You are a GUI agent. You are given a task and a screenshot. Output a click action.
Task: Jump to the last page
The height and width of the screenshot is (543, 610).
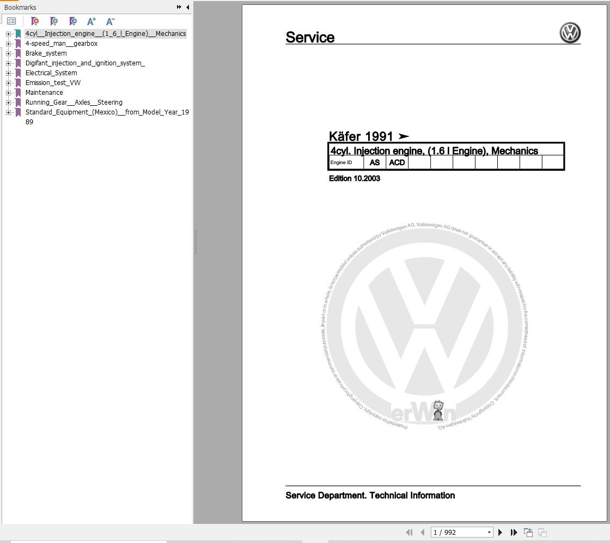coord(514,532)
